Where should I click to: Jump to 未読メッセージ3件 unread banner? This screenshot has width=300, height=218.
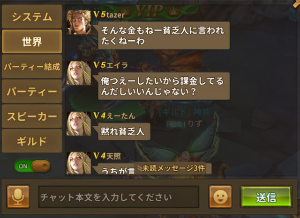173,168
